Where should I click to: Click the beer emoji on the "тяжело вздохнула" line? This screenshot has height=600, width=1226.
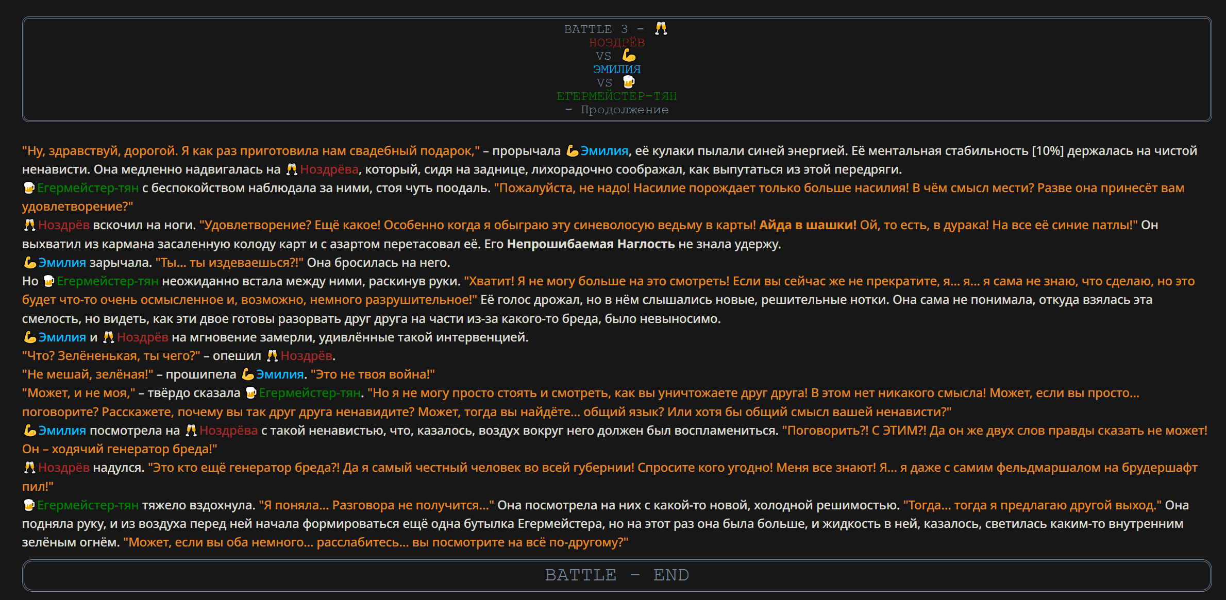point(29,505)
